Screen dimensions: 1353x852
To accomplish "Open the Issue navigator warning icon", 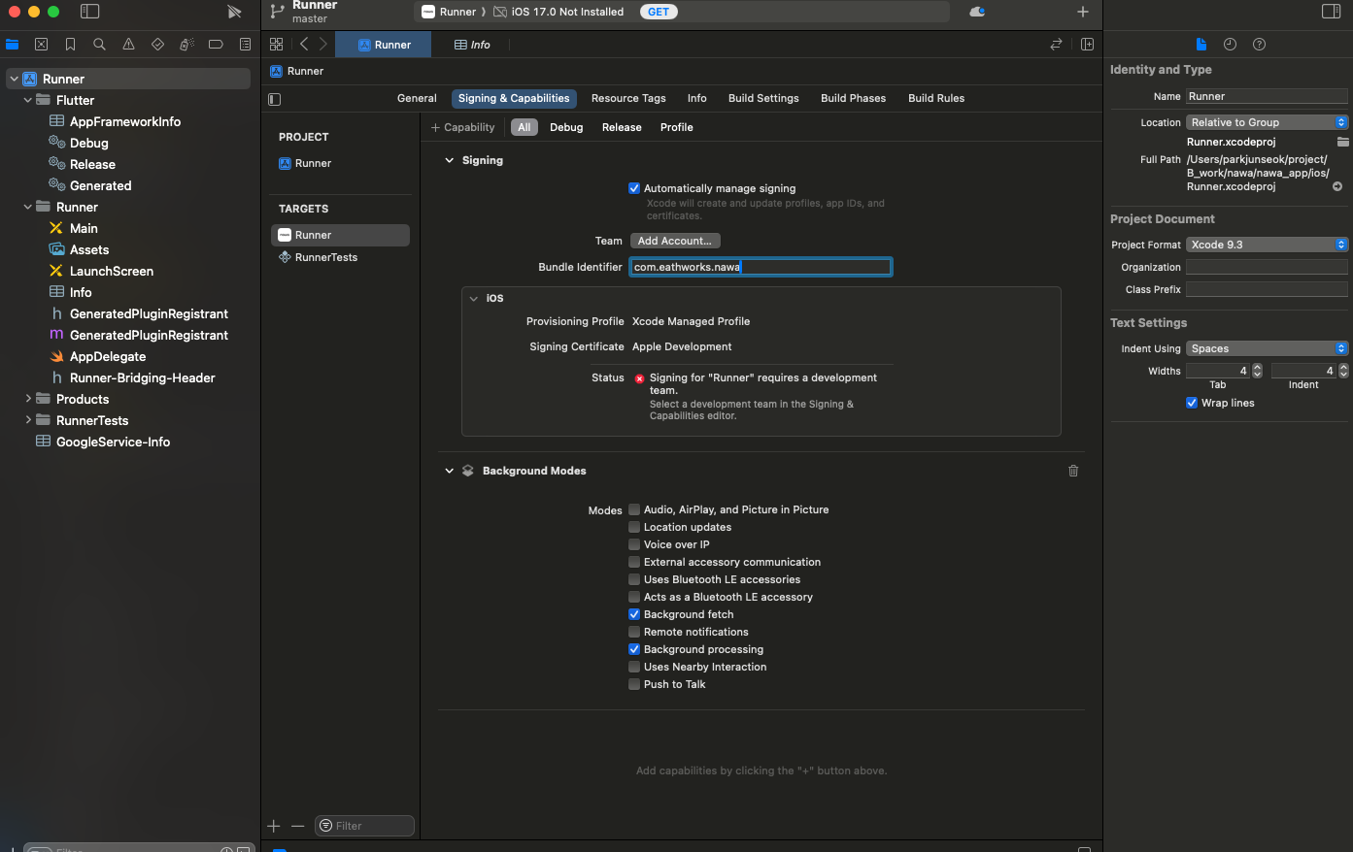I will tap(128, 45).
